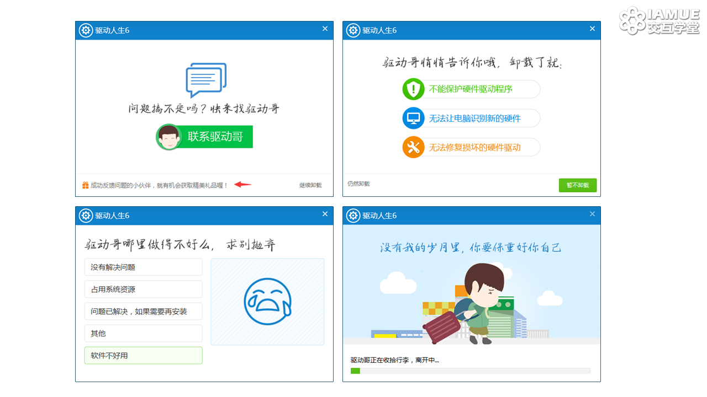The height and width of the screenshot is (397, 707).
Task: Click the 求别抛弃 headline text
Action: coord(250,245)
